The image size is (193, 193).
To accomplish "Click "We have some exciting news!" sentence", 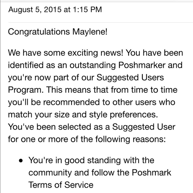I will click(x=66, y=53).
